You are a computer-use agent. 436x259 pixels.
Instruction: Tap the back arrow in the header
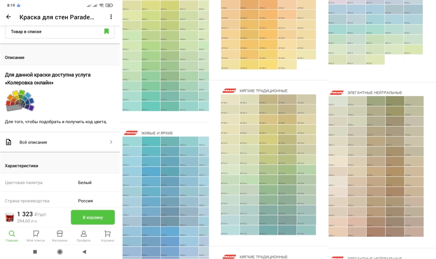pos(9,17)
